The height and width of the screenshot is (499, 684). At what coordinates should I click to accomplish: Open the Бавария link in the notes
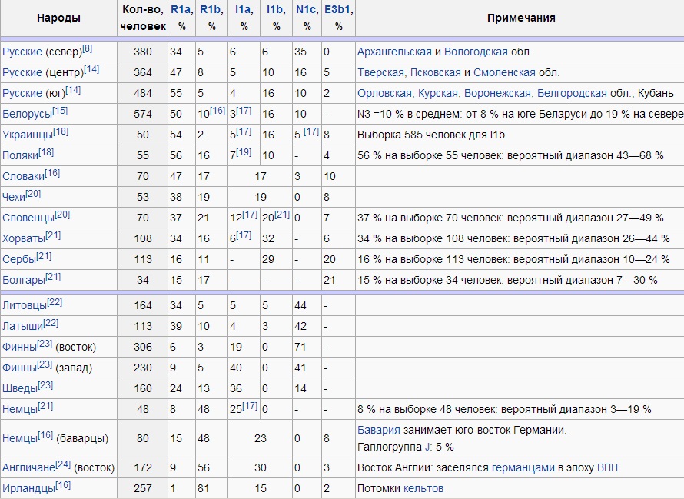[379, 430]
